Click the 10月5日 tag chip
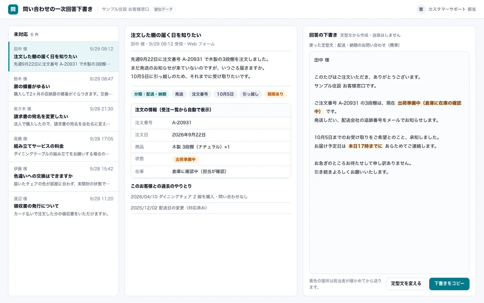The width and height of the screenshot is (484, 303). tap(225, 94)
